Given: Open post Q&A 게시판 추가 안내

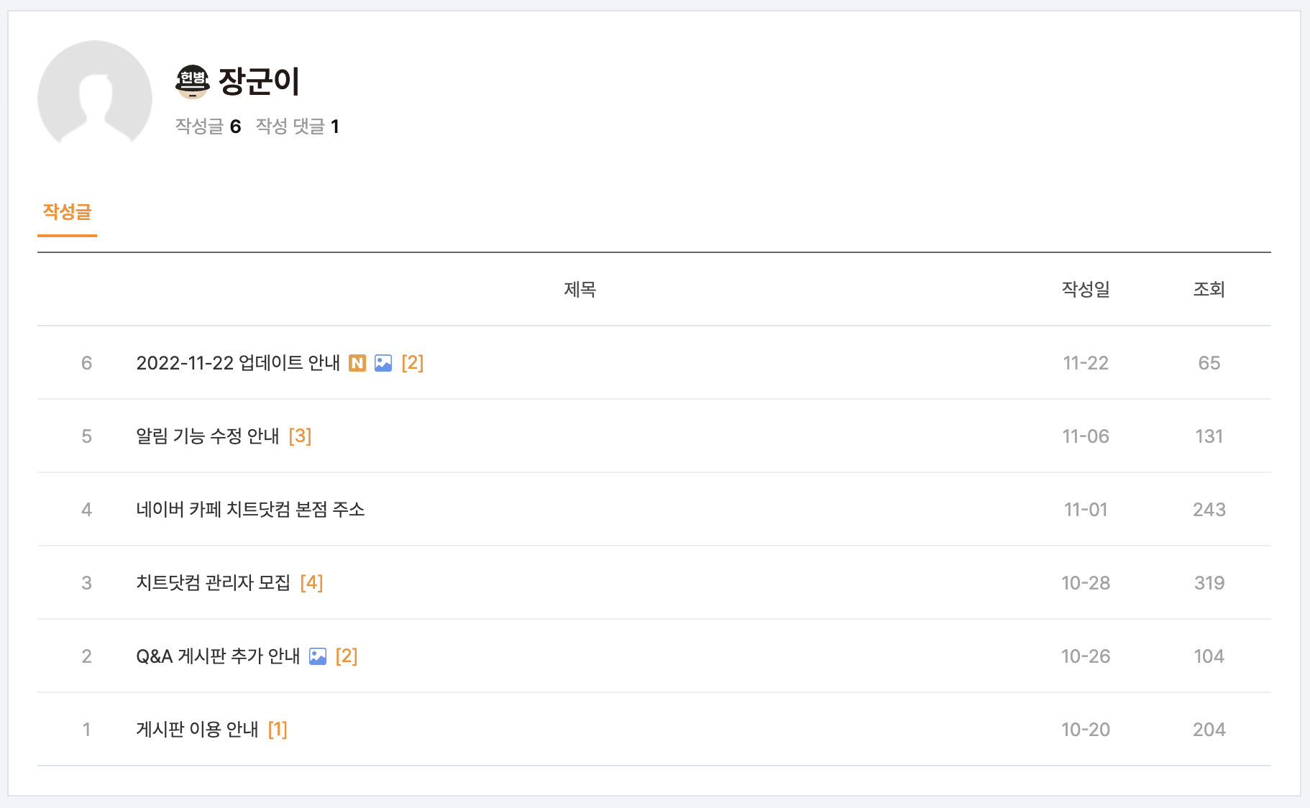Looking at the screenshot, I should pyautogui.click(x=218, y=656).
